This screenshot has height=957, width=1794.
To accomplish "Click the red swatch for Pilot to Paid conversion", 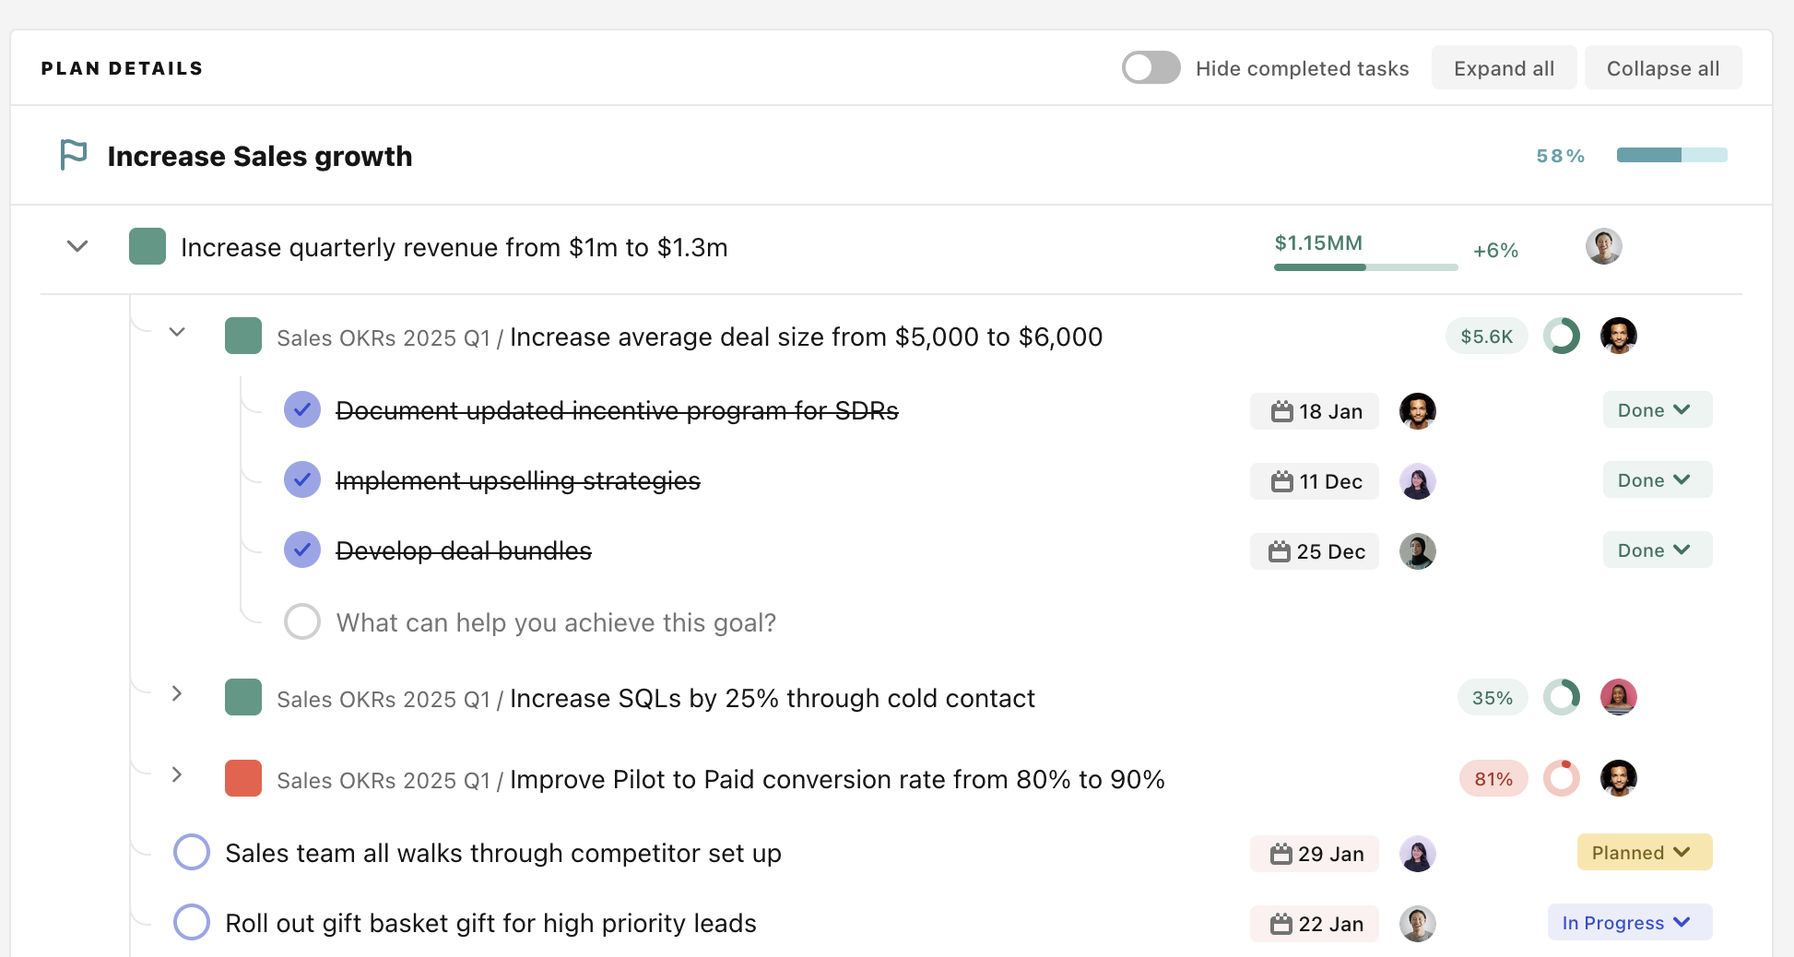I will [243, 779].
